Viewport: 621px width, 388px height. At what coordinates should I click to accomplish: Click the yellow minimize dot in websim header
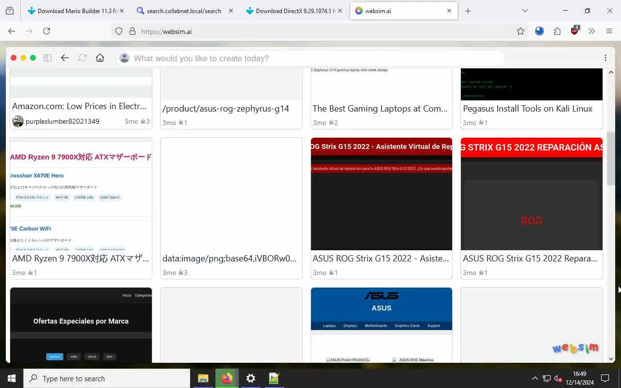23,58
